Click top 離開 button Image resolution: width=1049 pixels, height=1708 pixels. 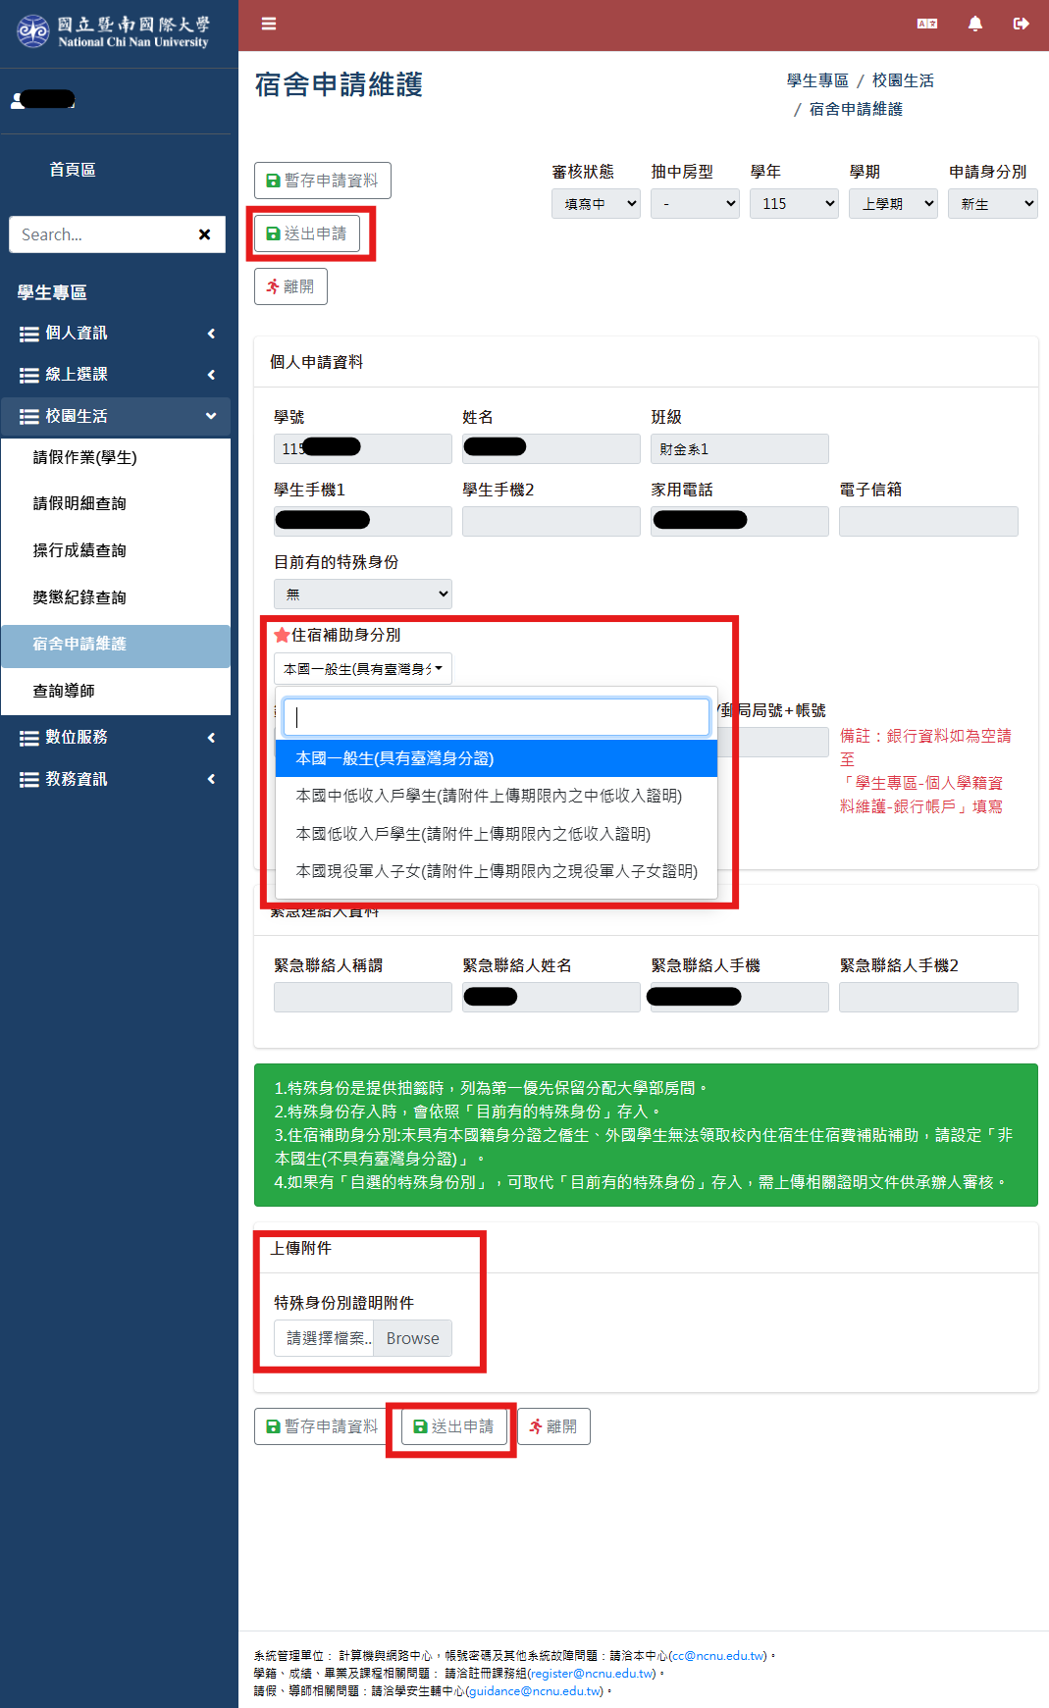point(290,286)
